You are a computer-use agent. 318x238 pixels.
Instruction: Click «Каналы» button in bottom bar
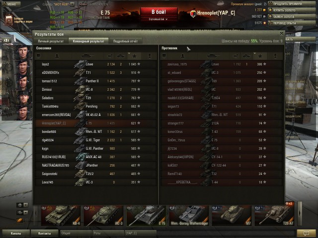pos(16,234)
